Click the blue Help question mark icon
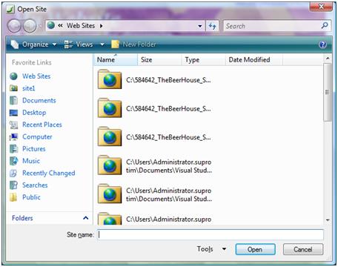 pyautogui.click(x=322, y=44)
